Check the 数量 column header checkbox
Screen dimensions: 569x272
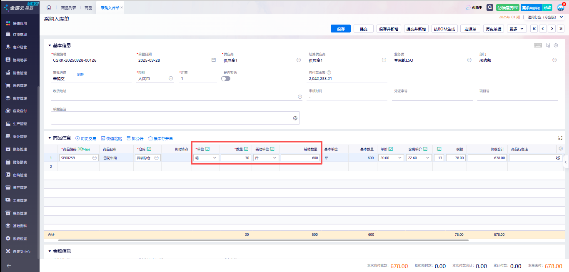point(246,149)
